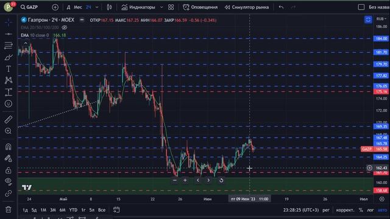
Task: Open the forecasting and measurement tools
Action: (9, 92)
